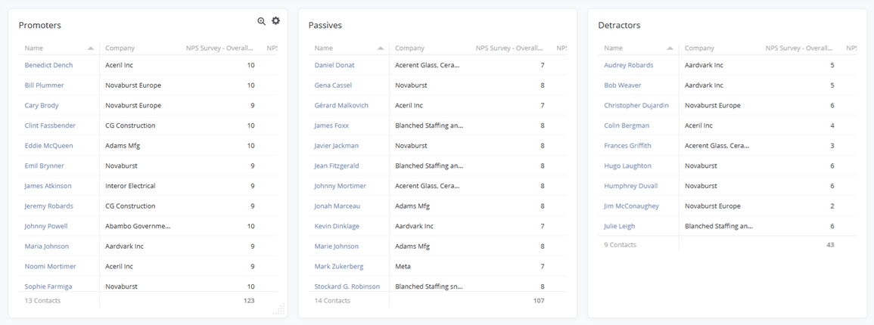Image resolution: width=874 pixels, height=325 pixels.
Task: Open Christopher Dujardin contact
Action: [x=636, y=106]
